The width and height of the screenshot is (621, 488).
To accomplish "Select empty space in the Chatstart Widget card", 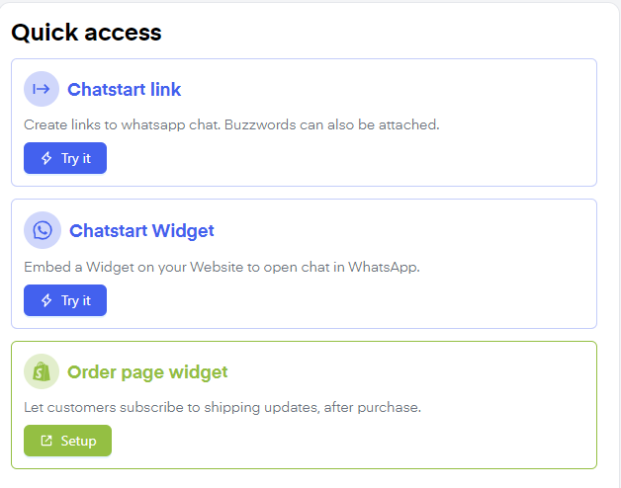I will pos(396,300).
